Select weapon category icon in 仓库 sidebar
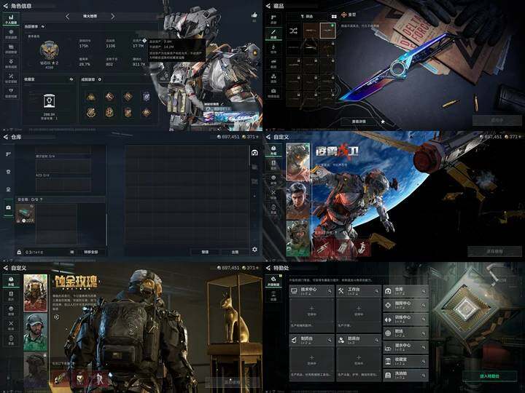 tap(8, 154)
